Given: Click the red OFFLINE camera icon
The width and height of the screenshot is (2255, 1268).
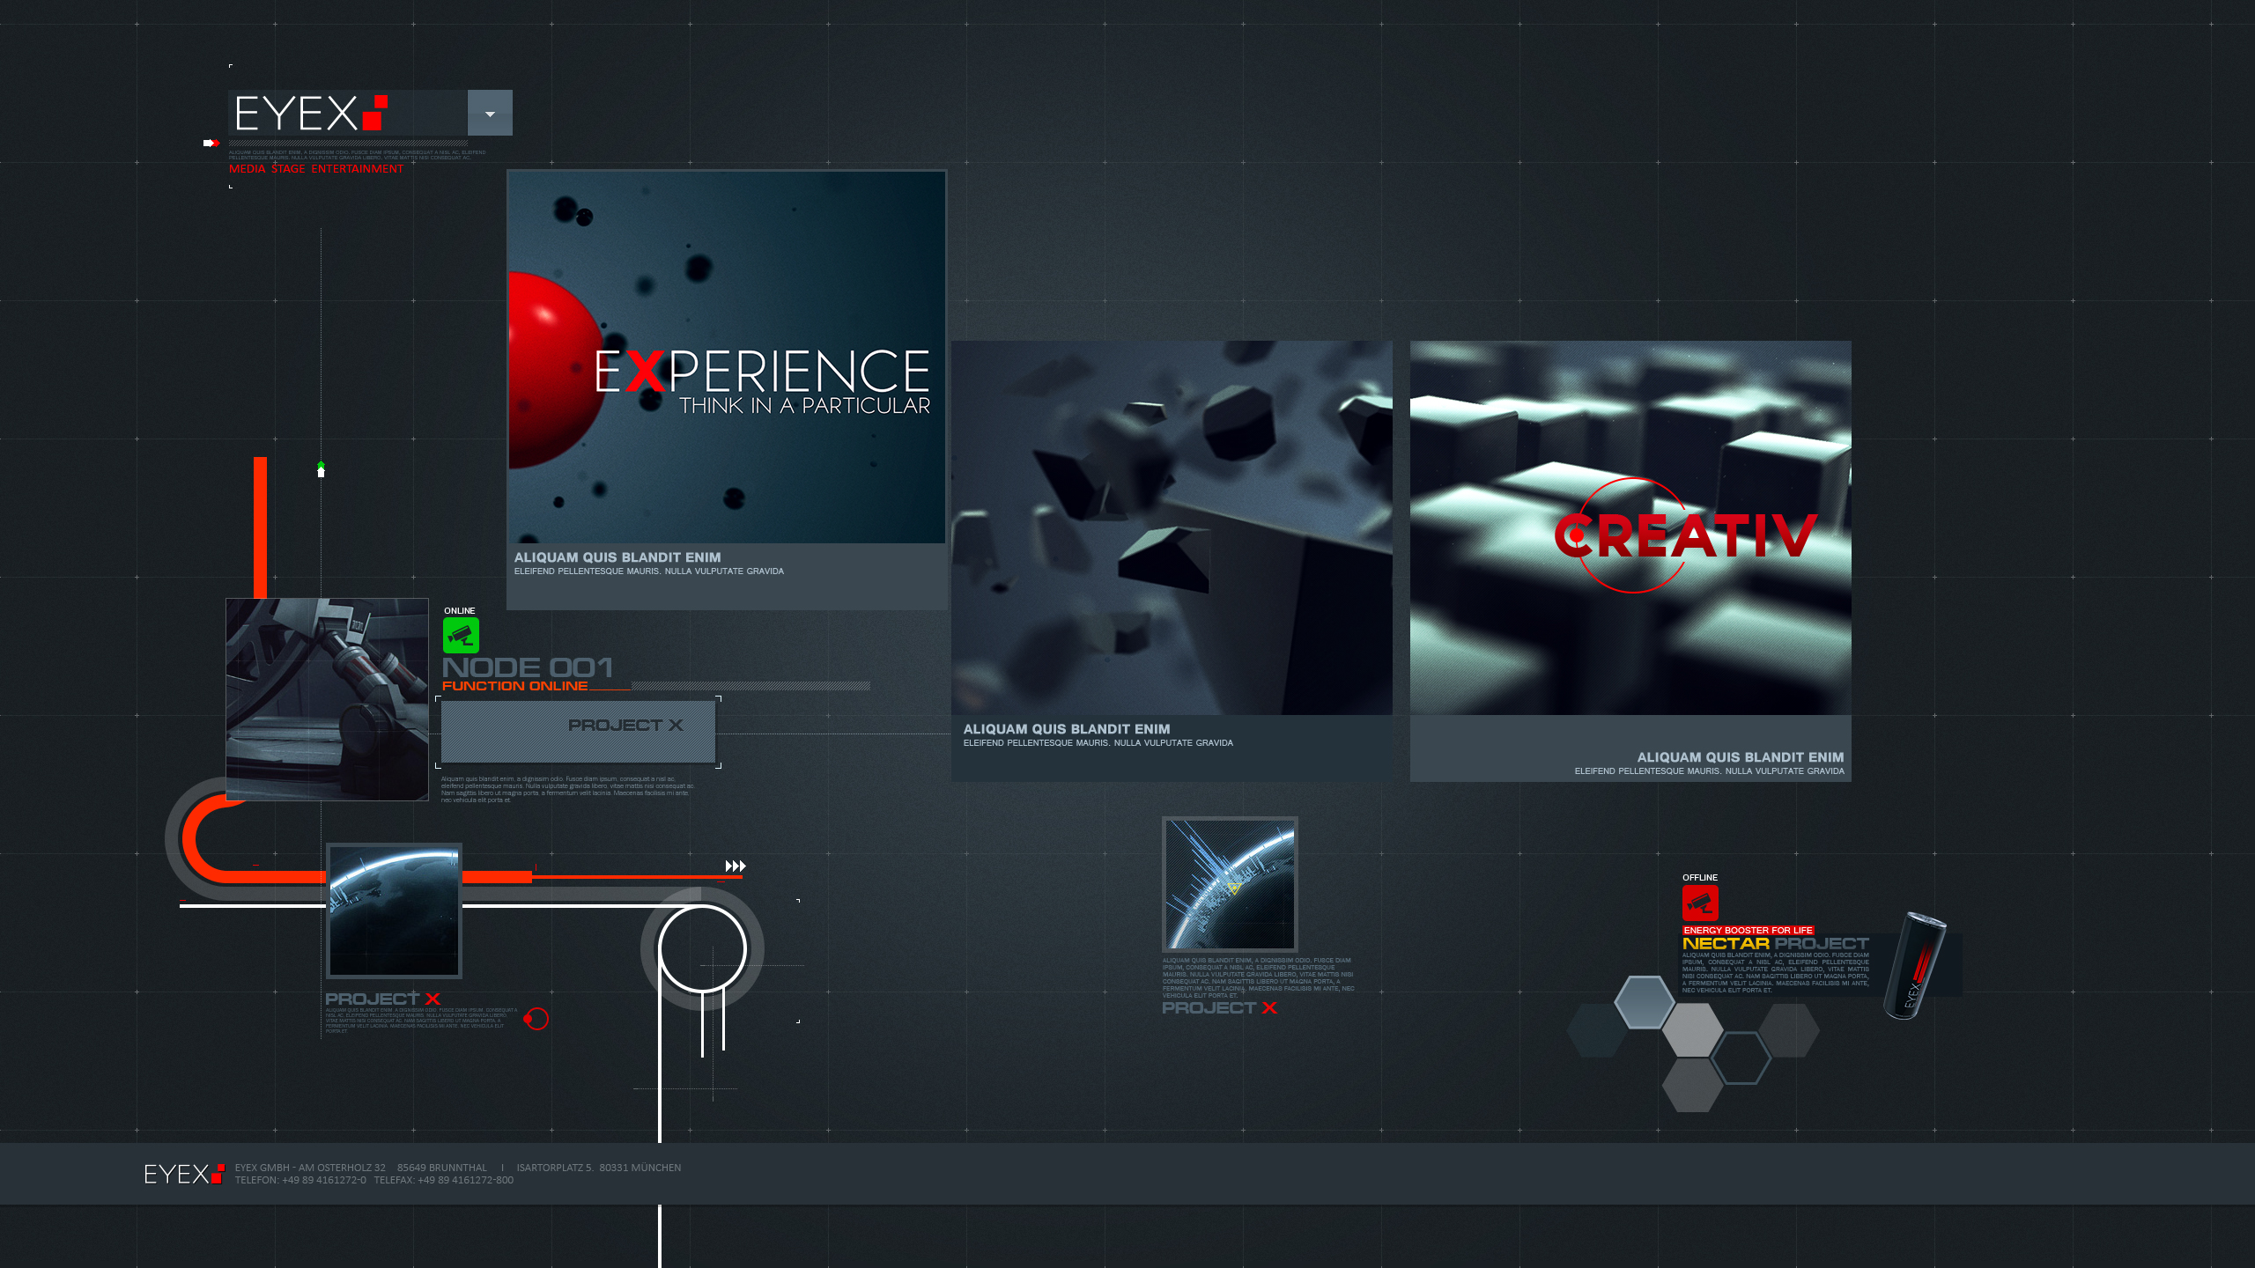Looking at the screenshot, I should pos(1700,903).
